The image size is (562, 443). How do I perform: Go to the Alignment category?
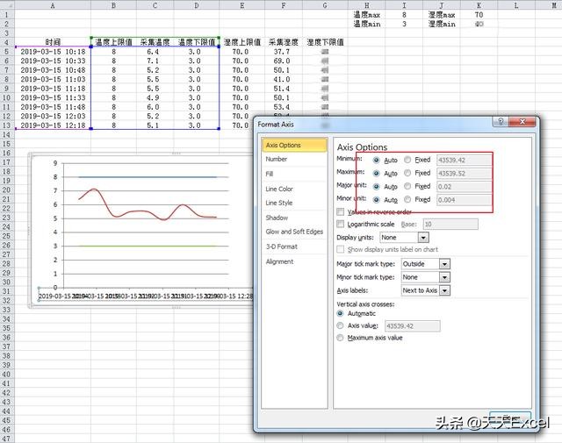click(279, 261)
